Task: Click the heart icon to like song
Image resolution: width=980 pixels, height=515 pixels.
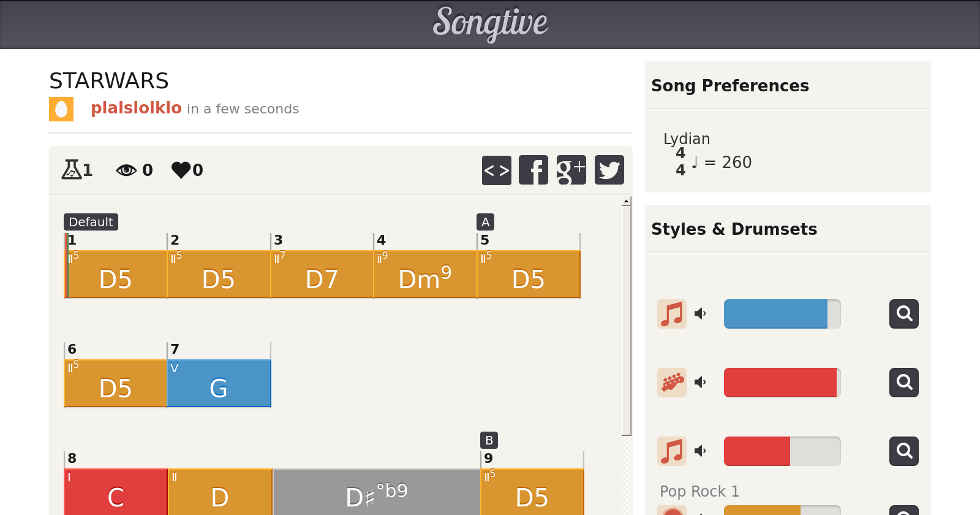Action: (x=181, y=170)
